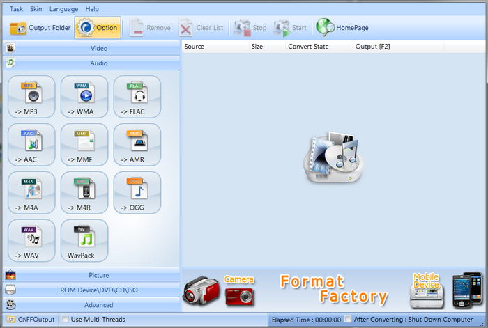Click the picture icon beside Picture
The height and width of the screenshot is (328, 488).
click(10, 275)
